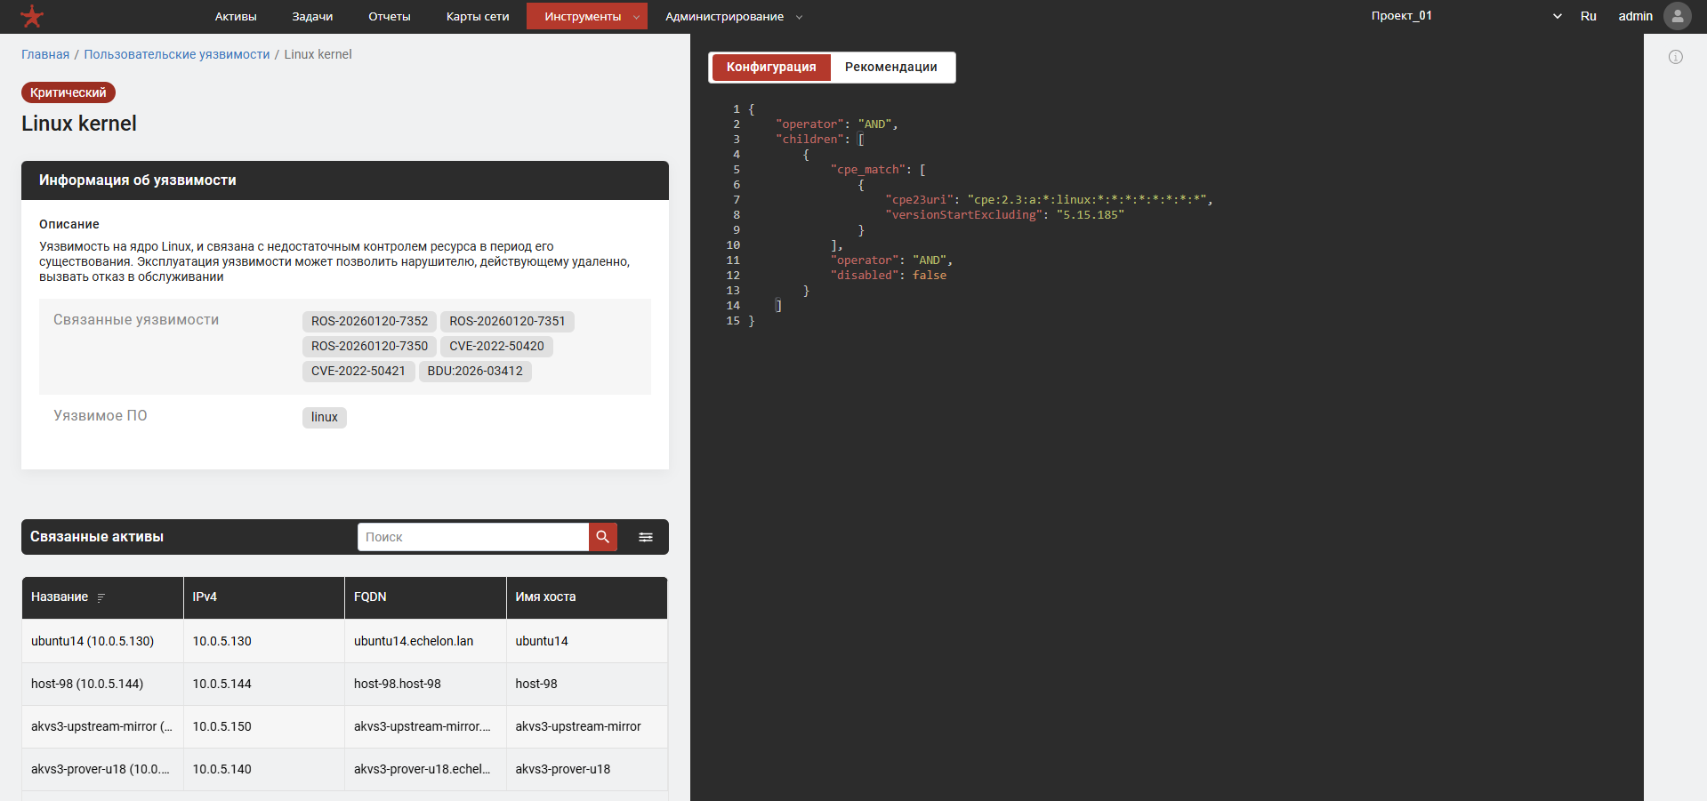Viewport: 1707px width, 801px height.
Task: Expand the Администрирование menu chevron
Action: pos(799,17)
